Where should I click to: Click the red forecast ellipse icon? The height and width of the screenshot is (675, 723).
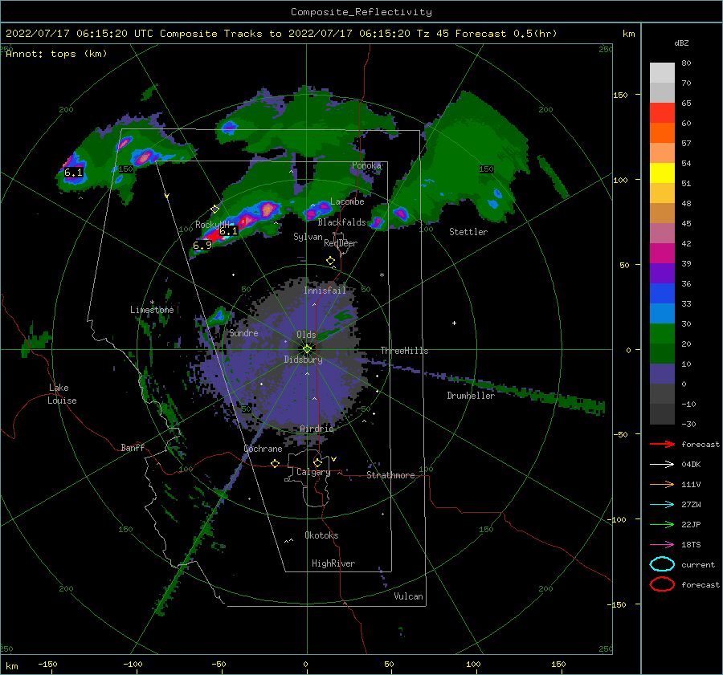(662, 584)
